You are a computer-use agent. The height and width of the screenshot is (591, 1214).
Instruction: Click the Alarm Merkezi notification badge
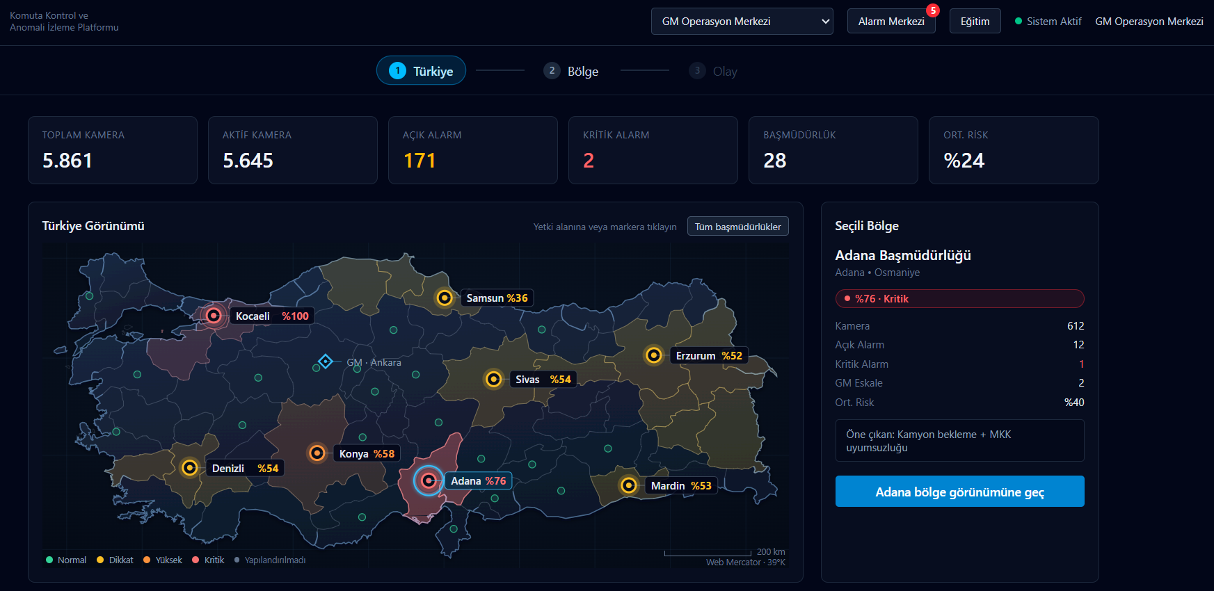(x=933, y=10)
